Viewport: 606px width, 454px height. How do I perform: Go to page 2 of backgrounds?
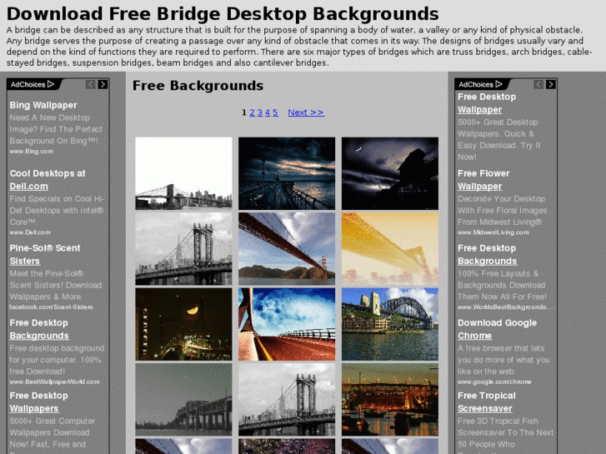point(252,112)
